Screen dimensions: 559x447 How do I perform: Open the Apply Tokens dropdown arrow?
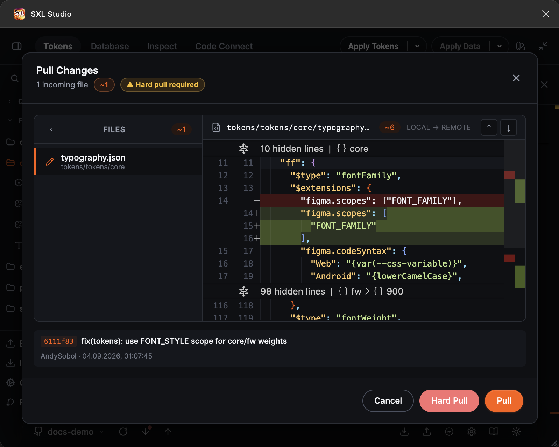417,46
